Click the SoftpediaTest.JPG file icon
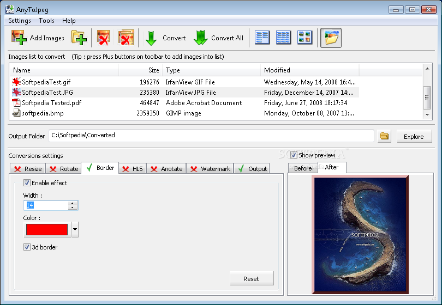Viewport: 442px width, 305px height. click(16, 92)
